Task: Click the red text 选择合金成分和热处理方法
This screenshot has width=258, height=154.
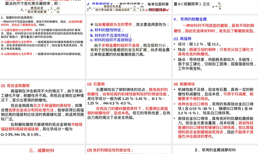Action: point(31,110)
